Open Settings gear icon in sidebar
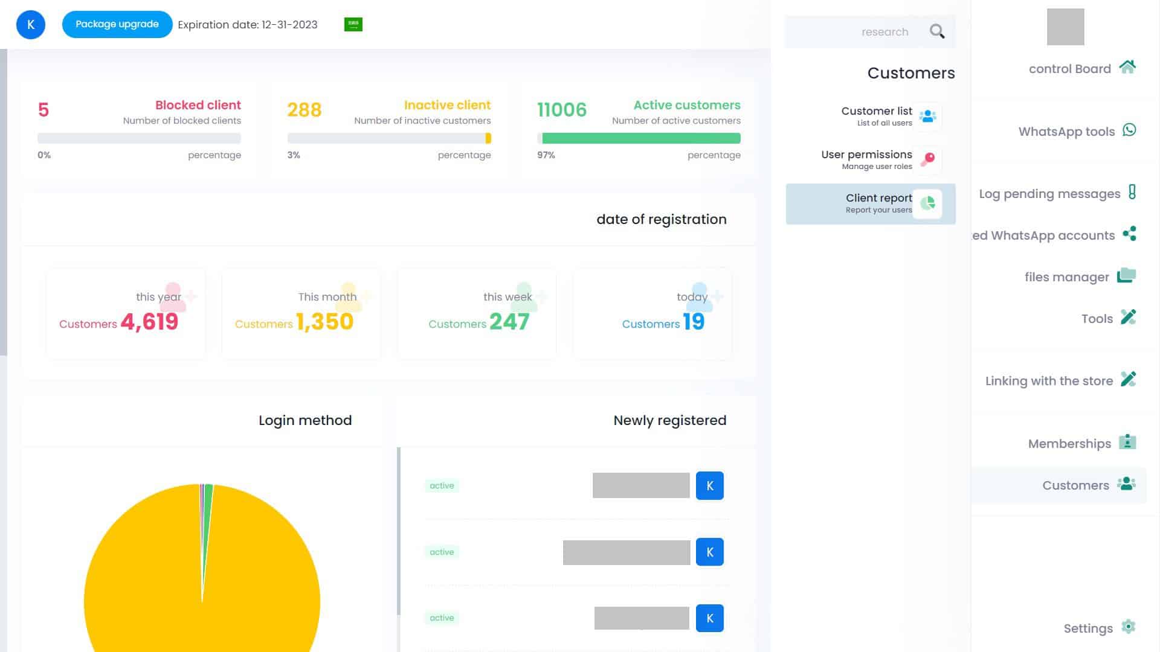This screenshot has height=652, width=1160. pos(1127,627)
